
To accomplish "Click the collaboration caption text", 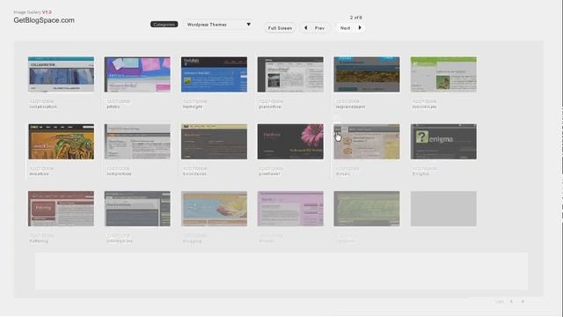I will 43,107.
